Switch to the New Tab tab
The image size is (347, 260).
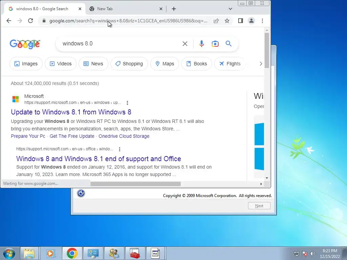point(125,9)
